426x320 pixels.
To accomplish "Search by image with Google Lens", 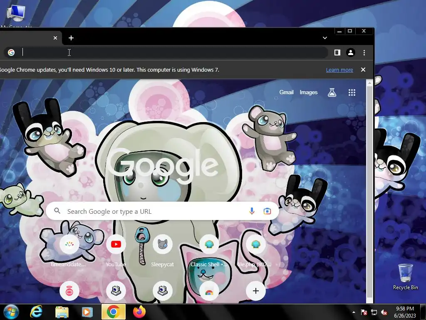I will click(x=267, y=211).
